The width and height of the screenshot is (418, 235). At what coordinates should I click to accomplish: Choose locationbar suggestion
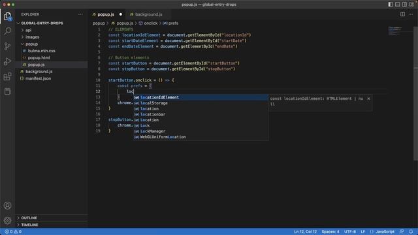201,114
